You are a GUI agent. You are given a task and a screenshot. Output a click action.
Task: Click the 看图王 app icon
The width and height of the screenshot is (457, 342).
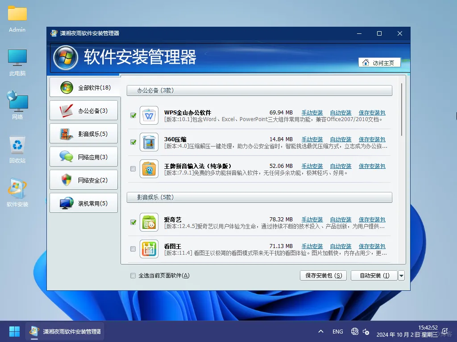[x=149, y=249]
